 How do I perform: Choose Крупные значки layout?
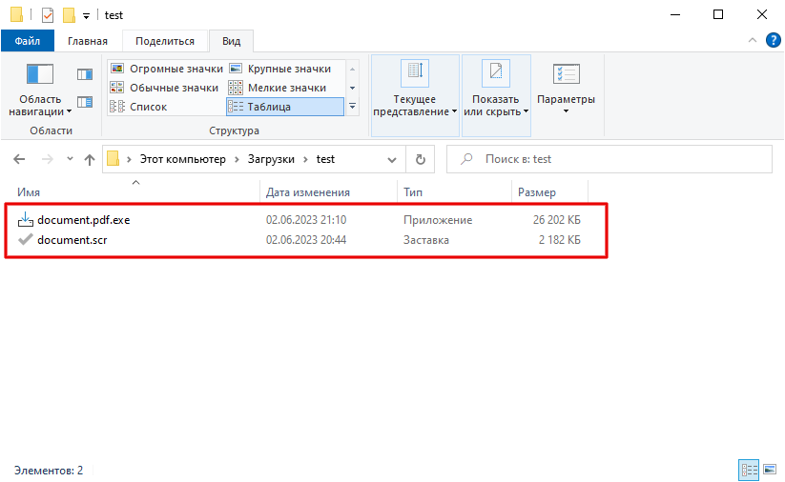280,69
